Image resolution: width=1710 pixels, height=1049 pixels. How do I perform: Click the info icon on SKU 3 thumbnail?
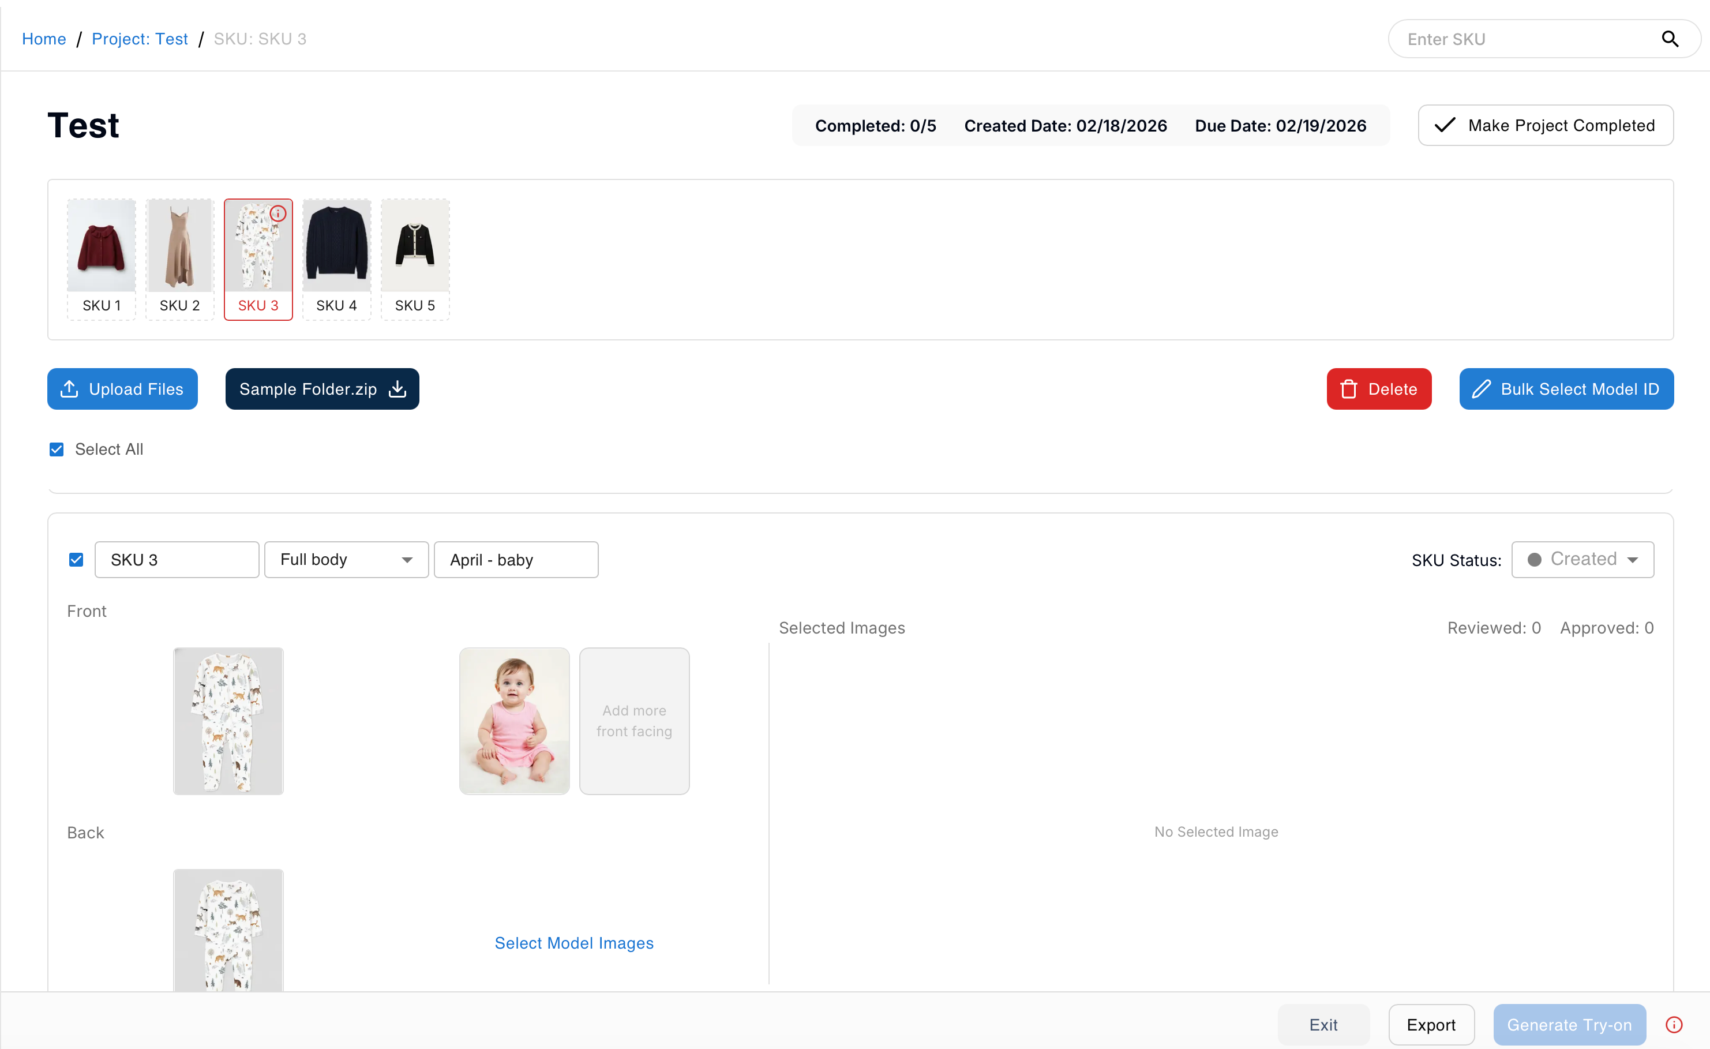point(278,214)
